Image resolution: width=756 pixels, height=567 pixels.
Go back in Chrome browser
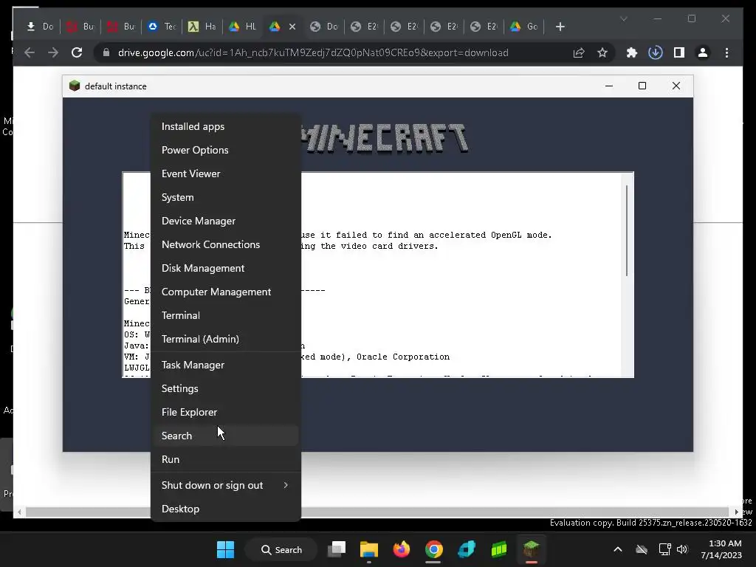click(30, 52)
